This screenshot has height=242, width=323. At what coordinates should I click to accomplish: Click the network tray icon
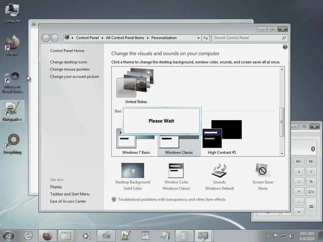pos(284,236)
